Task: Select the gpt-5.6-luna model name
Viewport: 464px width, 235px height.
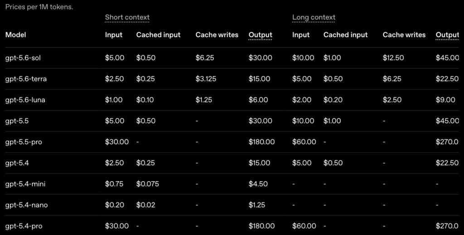Action: coord(25,100)
